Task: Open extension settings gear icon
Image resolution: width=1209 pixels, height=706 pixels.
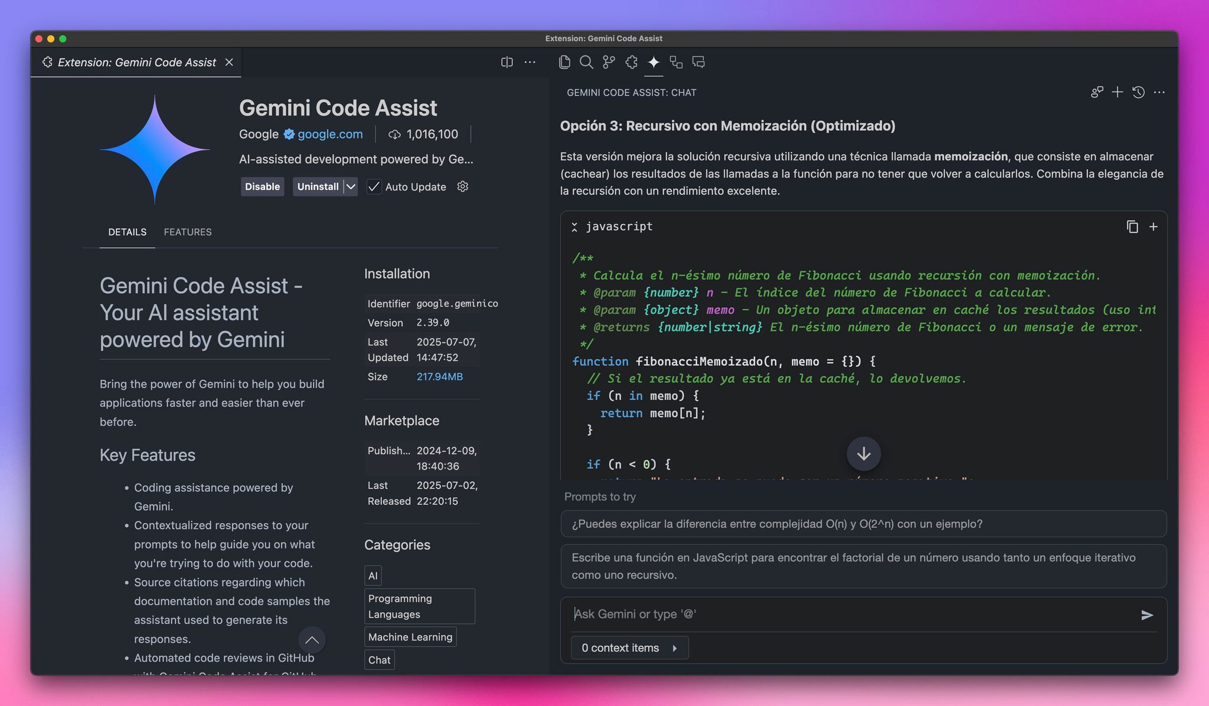Action: [x=463, y=186]
